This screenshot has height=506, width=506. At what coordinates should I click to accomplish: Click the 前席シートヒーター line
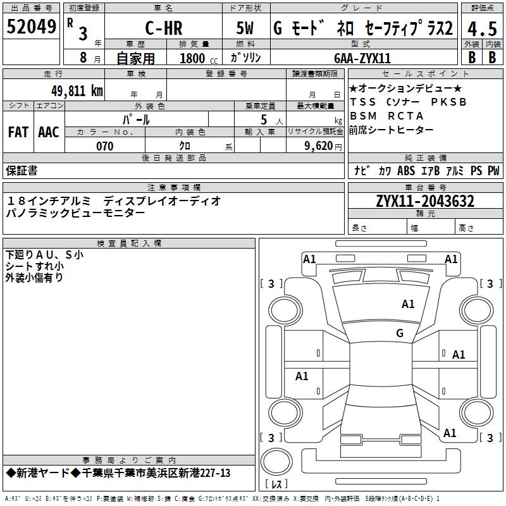coord(391,130)
